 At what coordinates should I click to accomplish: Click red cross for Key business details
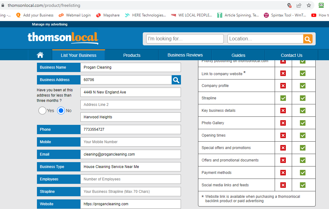pos(283,111)
